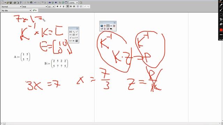The height and width of the screenshot is (125, 223).
Task: Select the arrow tool in the annotation bar
Action: tap(221, 10)
